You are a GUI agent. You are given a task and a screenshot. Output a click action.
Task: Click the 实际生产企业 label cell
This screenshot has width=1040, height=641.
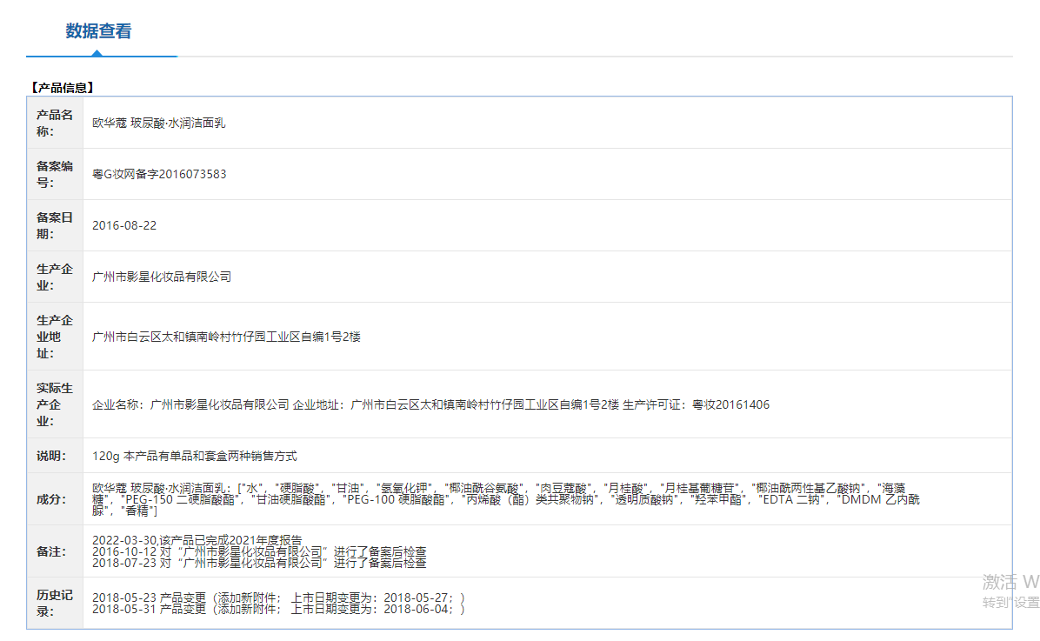tap(55, 404)
